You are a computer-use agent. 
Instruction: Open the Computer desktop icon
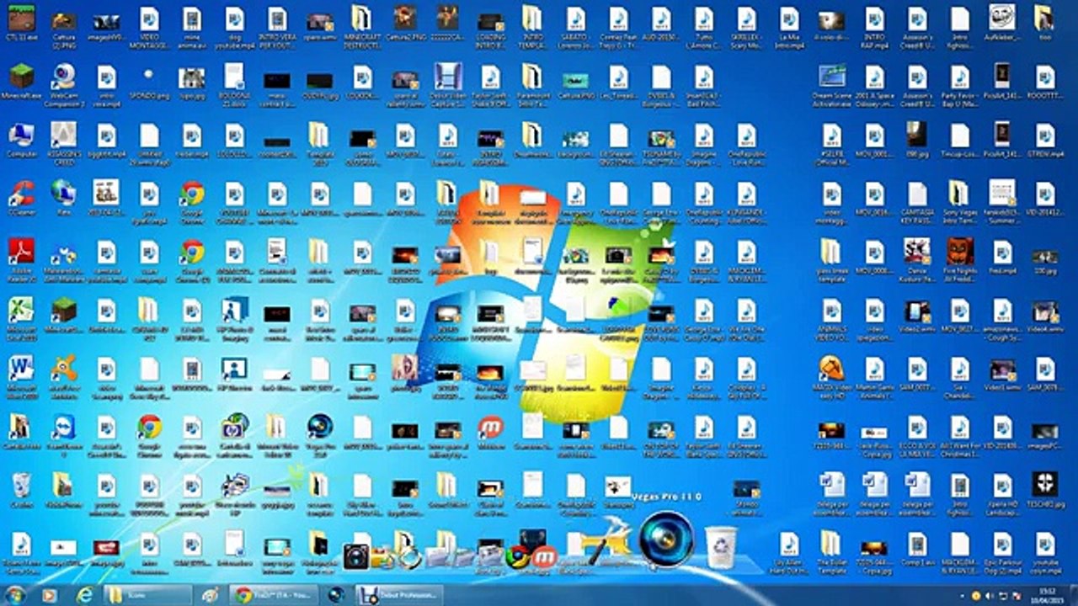click(21, 140)
